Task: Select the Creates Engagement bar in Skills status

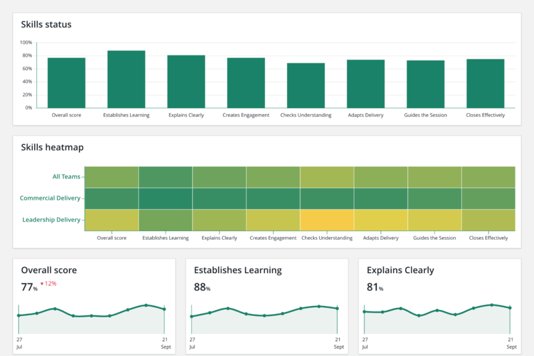Action: [x=246, y=83]
